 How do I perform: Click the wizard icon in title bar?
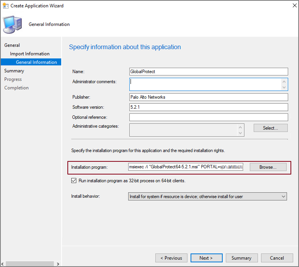5,5
